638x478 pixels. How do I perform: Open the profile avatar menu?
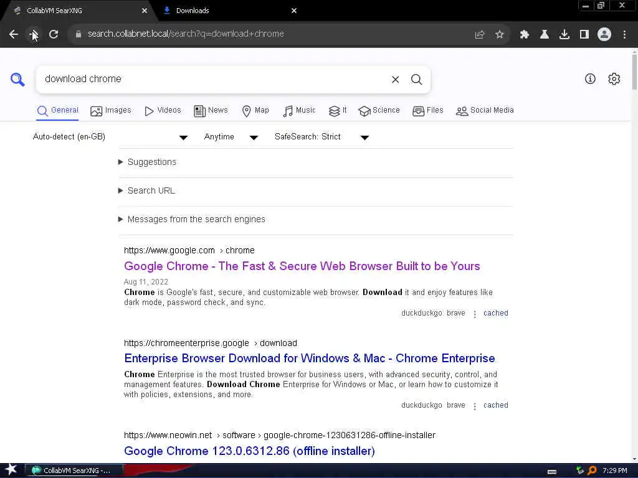(x=604, y=35)
